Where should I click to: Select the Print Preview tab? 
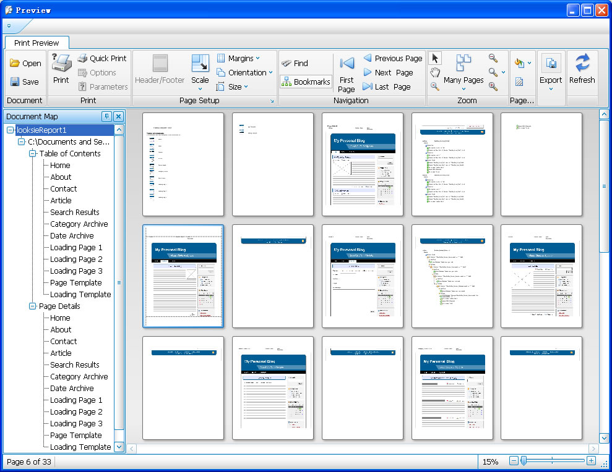[37, 43]
